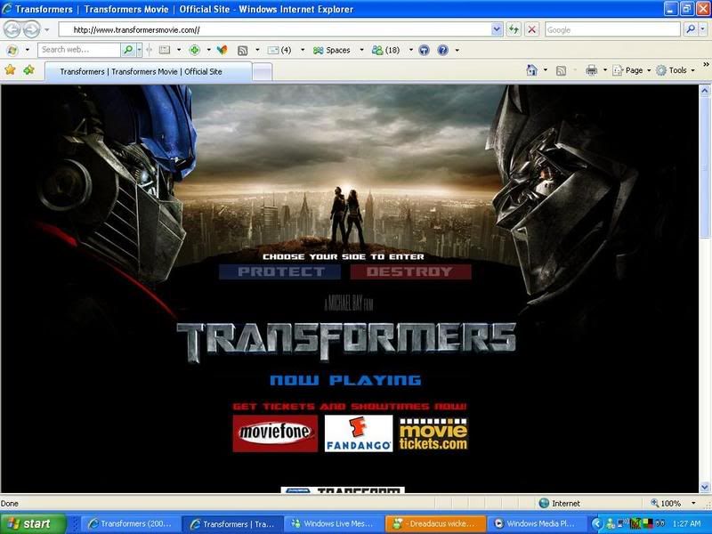Switch to Windows Live Messenger taskbar item
Viewport: 712px width, 534px height.
coord(334,523)
